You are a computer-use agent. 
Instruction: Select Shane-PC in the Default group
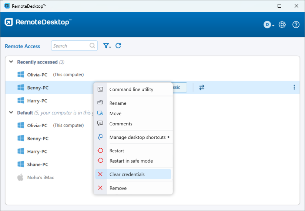pos(37,165)
